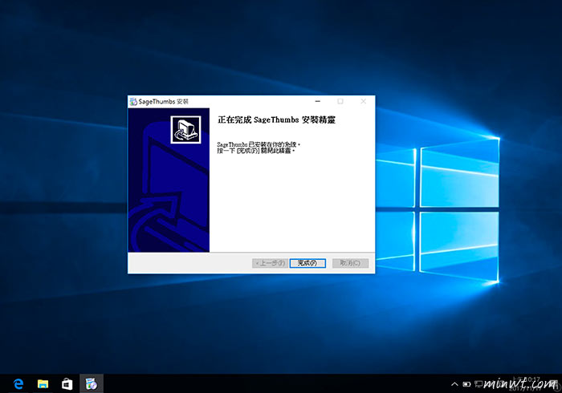562x393 pixels.
Task: Click the 完成(F) finish button
Action: pos(307,263)
